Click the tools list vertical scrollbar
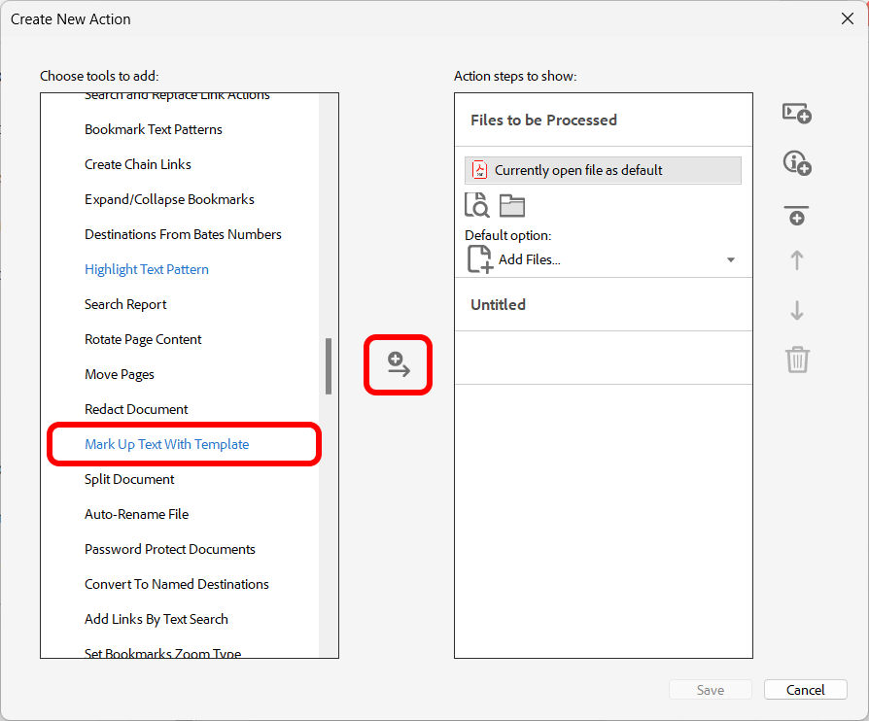The height and width of the screenshot is (721, 869). tap(329, 365)
